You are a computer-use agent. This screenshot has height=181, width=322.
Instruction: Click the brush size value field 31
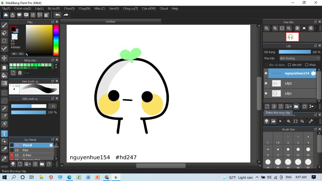click(x=53, y=106)
